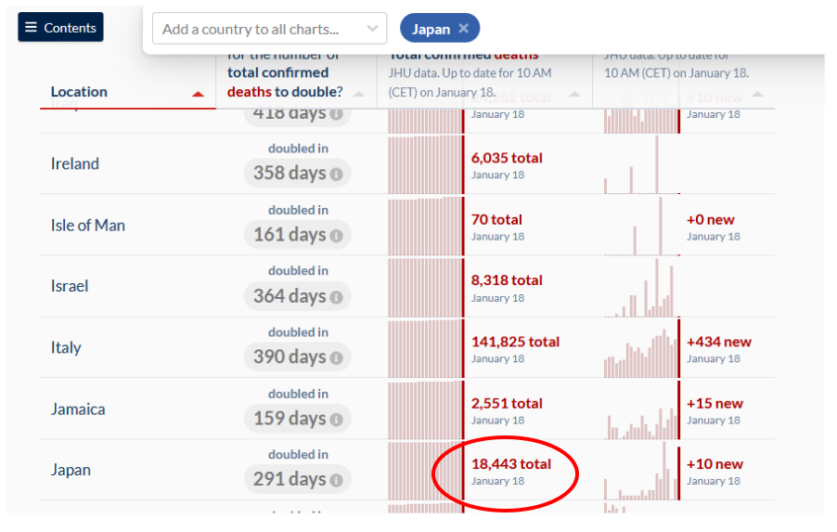Sort by total confirmed deaths column arrow
Screen dimensions: 837x532
click(574, 94)
